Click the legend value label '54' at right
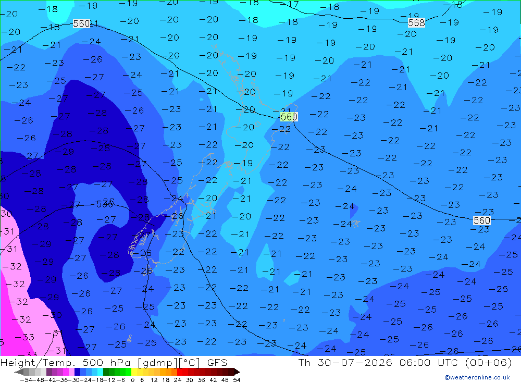The image size is (521, 382). click(x=237, y=380)
